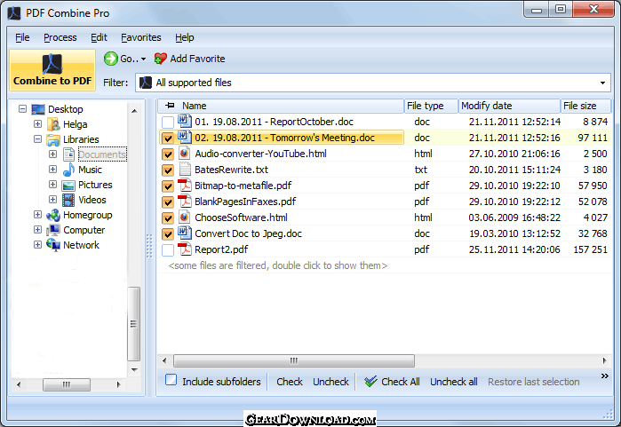621x427 pixels.
Task: Click the folder tree vertical scrollbar thumb
Action: 134,324
